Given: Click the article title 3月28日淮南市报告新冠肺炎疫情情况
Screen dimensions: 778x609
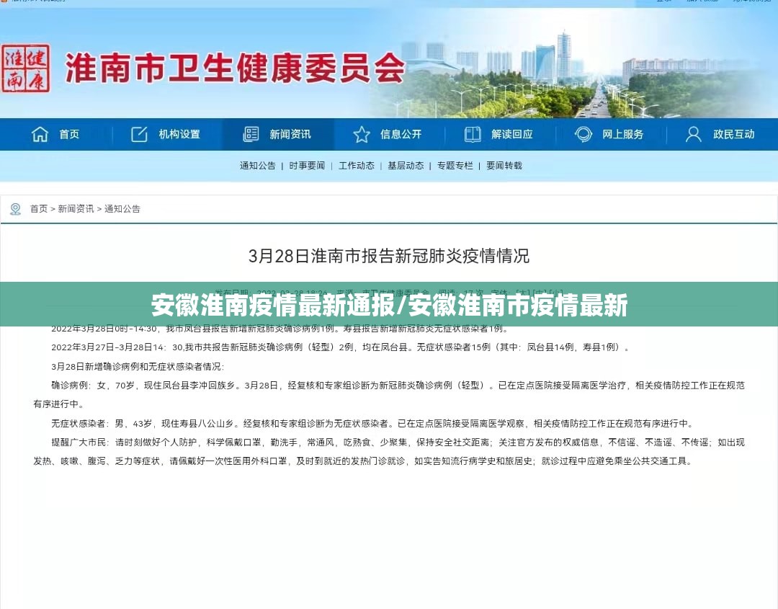Looking at the screenshot, I should click(389, 256).
